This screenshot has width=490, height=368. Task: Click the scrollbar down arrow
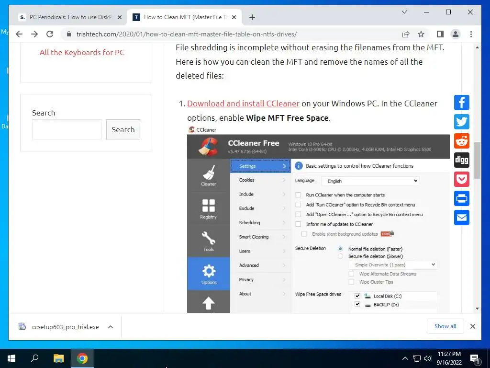coord(477,309)
